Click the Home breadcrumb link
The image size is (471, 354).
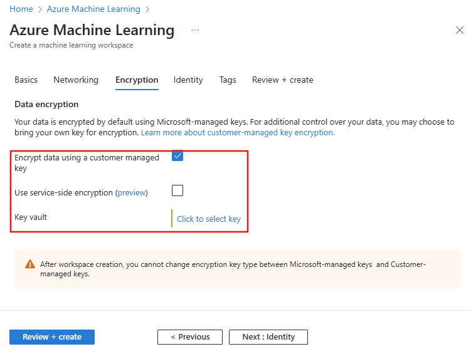tap(21, 9)
